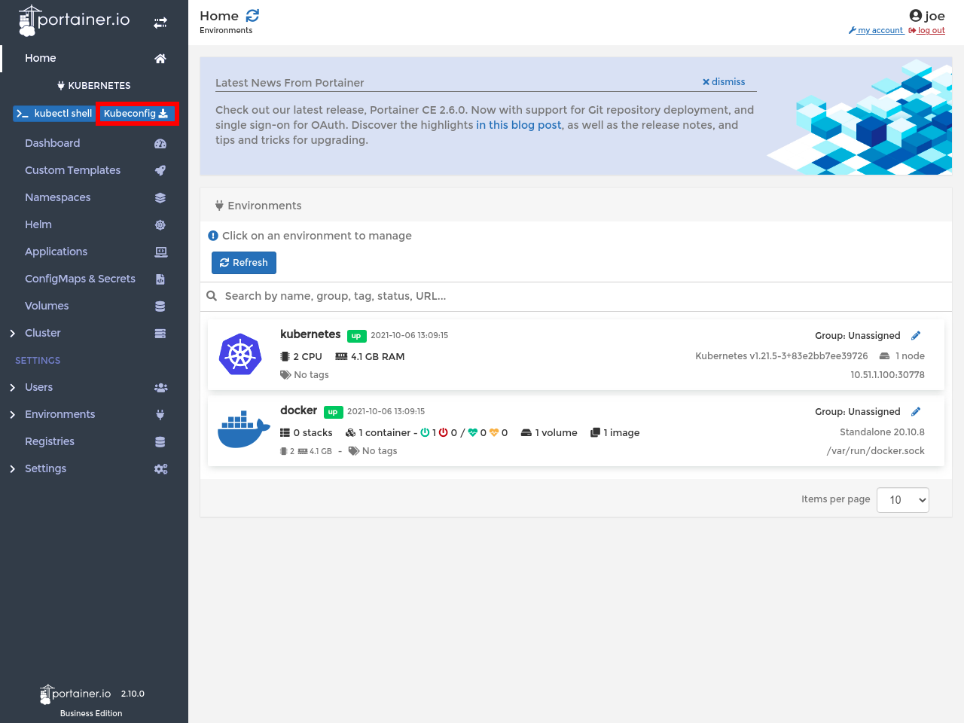
Task: Click the Registries database icon
Action: click(160, 442)
